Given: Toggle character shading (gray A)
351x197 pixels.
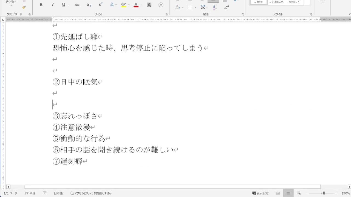Looking at the screenshot, I should click(x=149, y=5).
